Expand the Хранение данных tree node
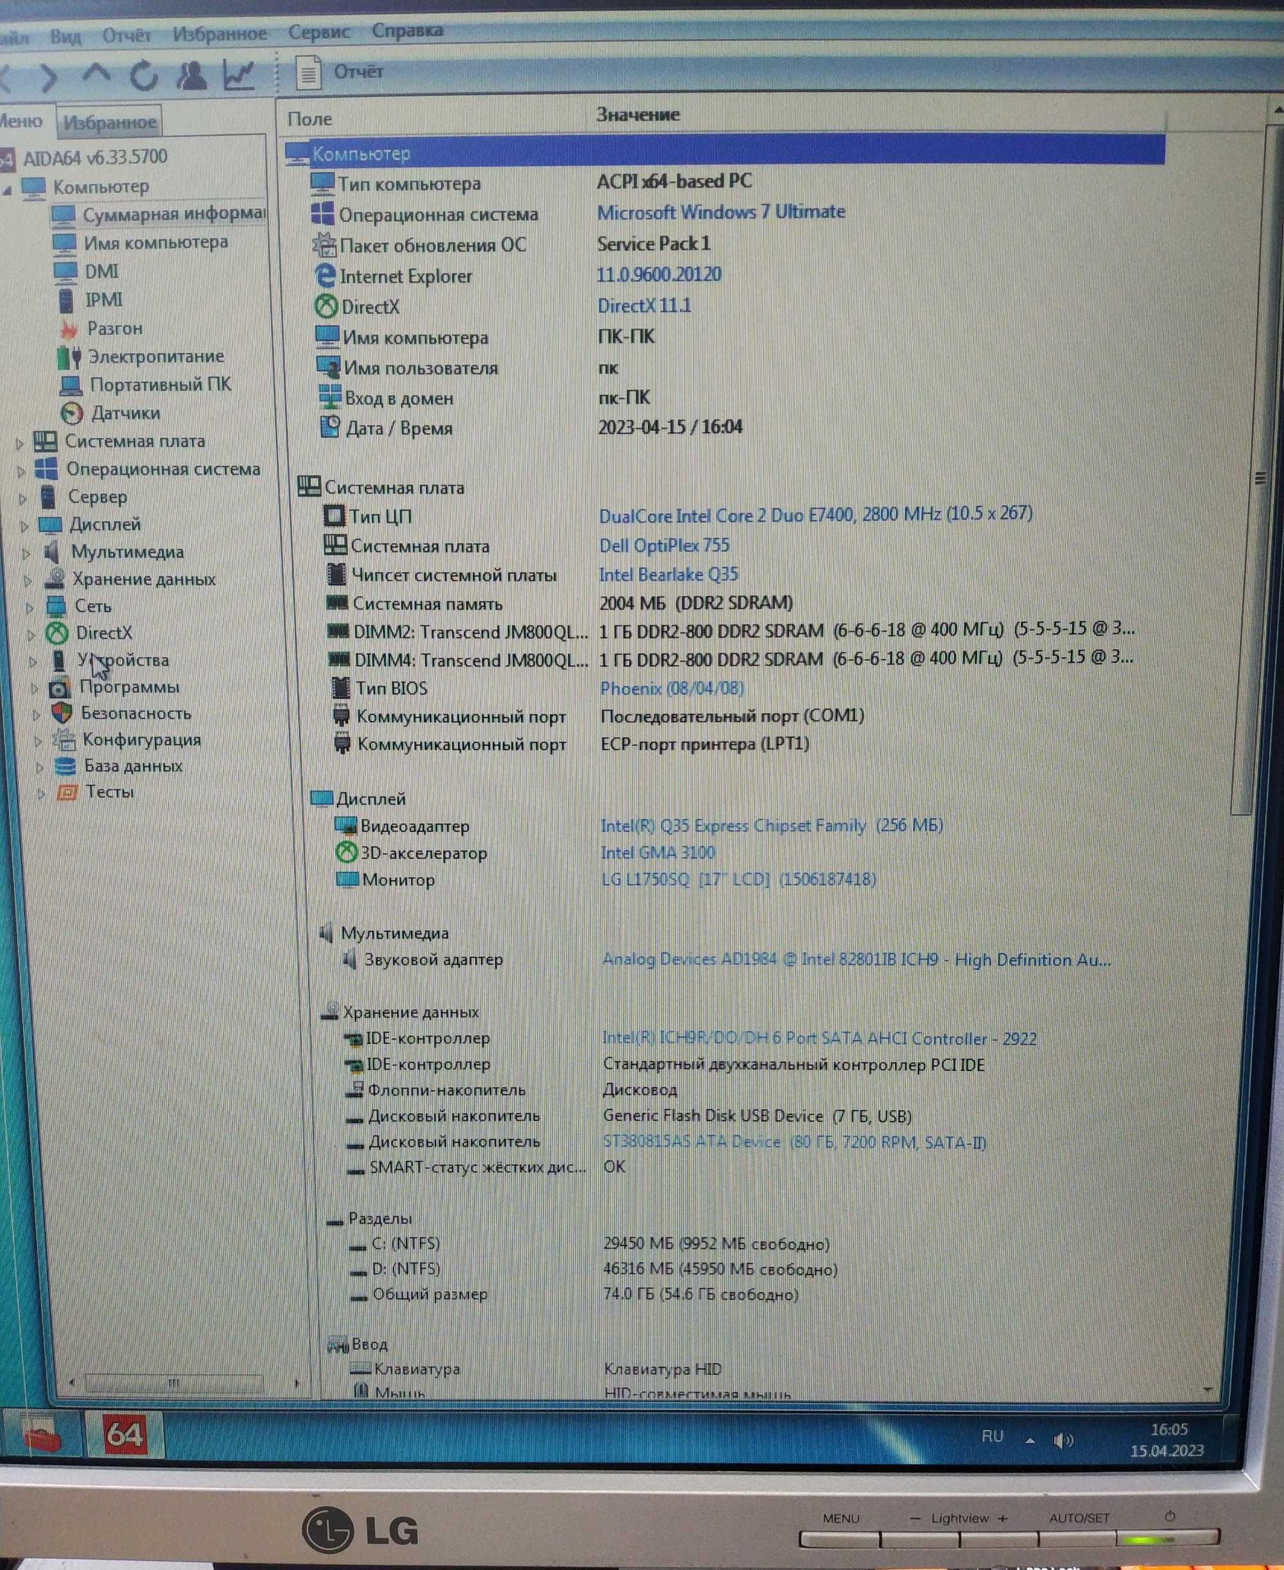 tap(28, 581)
